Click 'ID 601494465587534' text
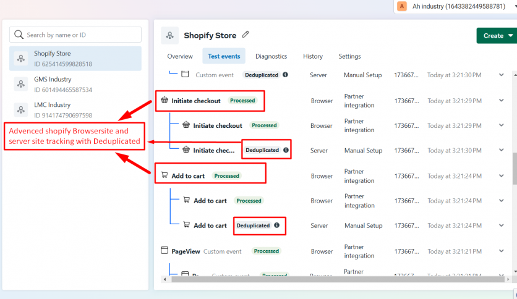Screen dimensions: 517x299 (x=63, y=90)
